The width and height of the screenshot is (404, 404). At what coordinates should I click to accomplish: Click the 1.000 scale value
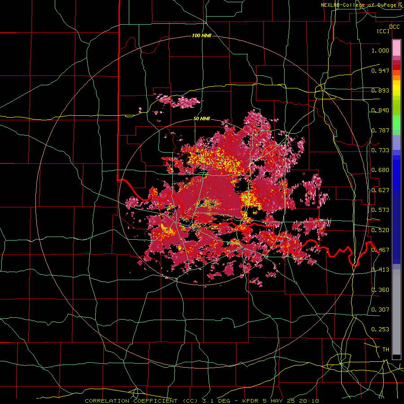point(380,50)
